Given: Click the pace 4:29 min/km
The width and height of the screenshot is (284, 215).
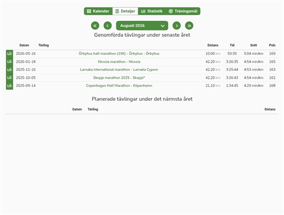Looking at the screenshot, I should click(x=253, y=86).
